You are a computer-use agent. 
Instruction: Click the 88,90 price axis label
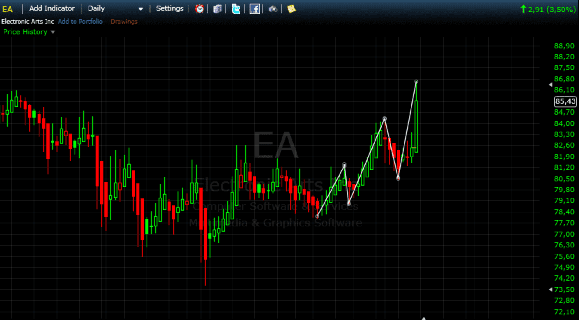point(564,46)
